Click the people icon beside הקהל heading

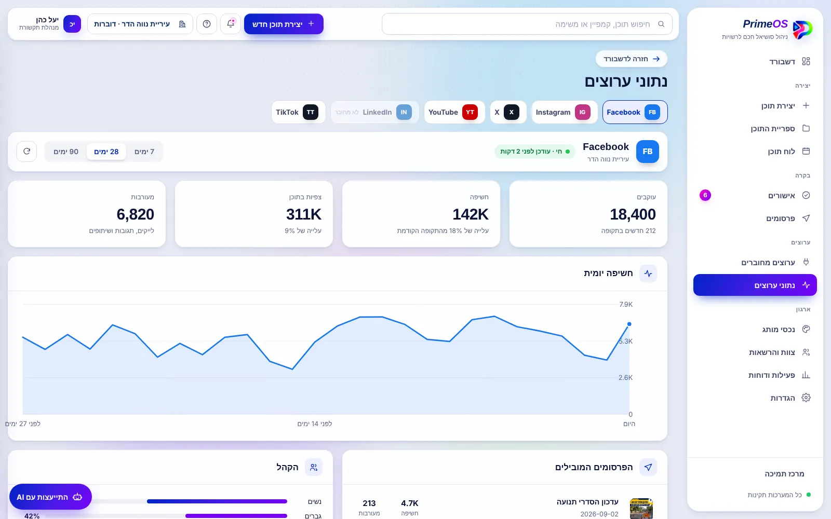tap(314, 467)
